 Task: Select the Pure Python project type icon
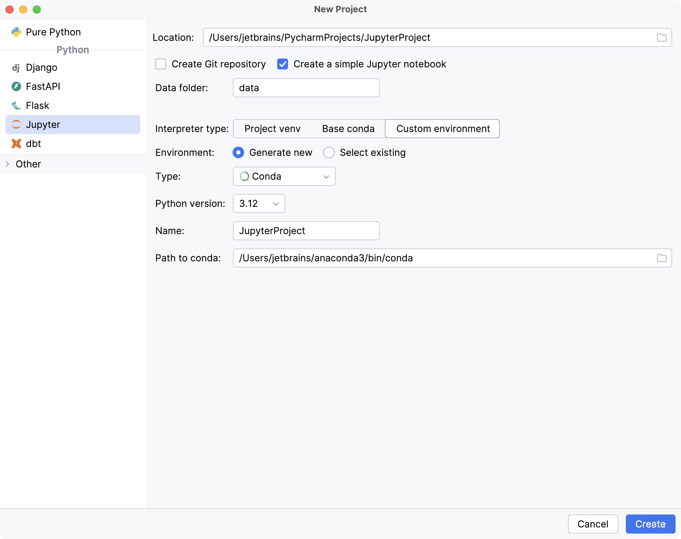16,32
